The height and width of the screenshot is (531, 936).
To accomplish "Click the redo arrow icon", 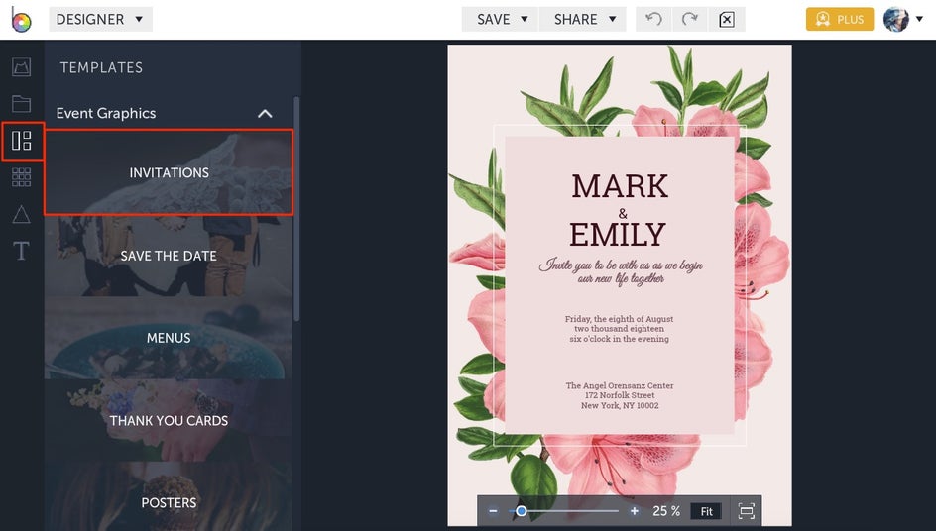I will point(690,19).
